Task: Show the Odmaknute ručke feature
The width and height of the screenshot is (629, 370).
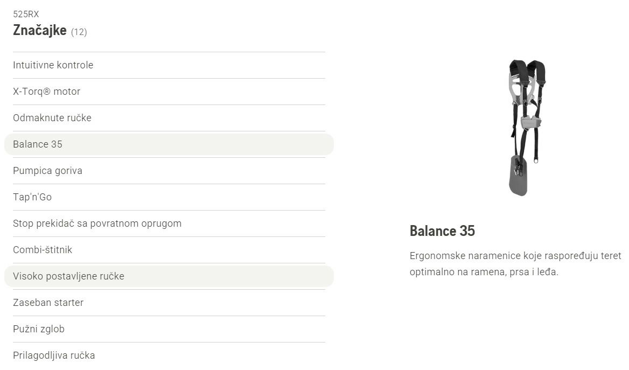Action: coord(169,118)
